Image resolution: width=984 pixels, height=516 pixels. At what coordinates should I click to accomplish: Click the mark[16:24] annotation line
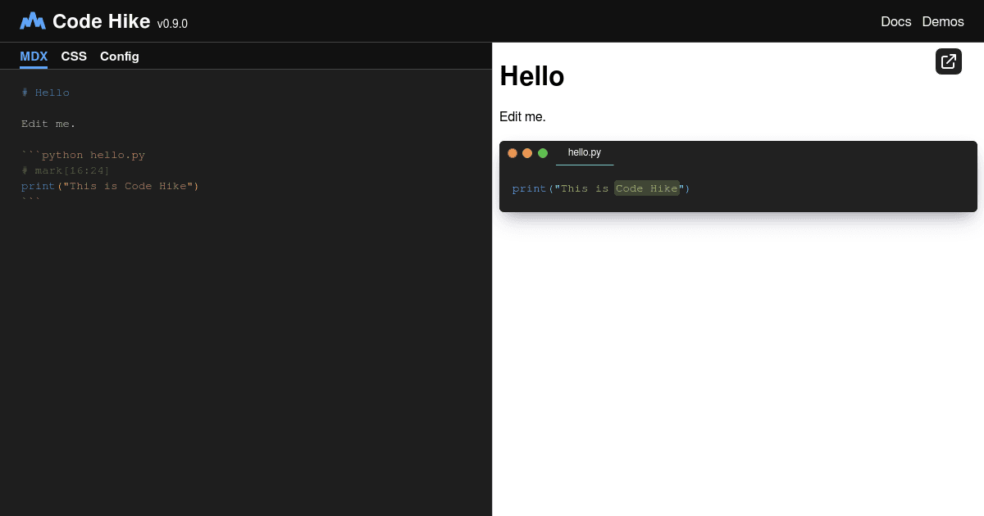click(66, 170)
